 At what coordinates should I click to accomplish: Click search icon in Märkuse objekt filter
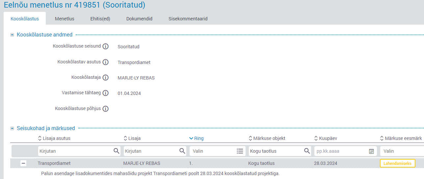(x=307, y=151)
